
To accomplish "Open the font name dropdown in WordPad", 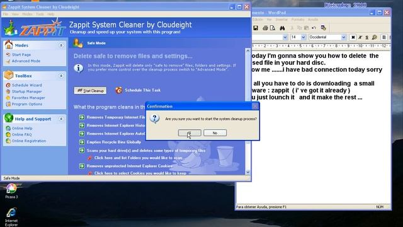I will click(x=285, y=37).
